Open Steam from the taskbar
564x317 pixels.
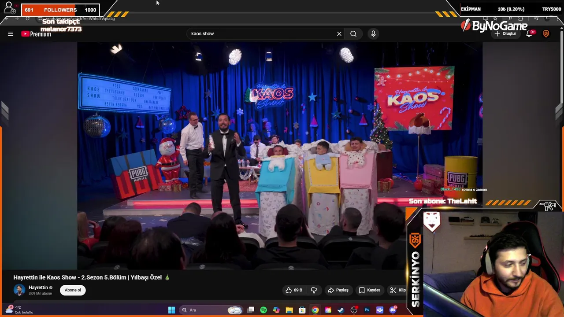click(x=341, y=310)
